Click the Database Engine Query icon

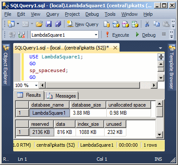(107, 24)
